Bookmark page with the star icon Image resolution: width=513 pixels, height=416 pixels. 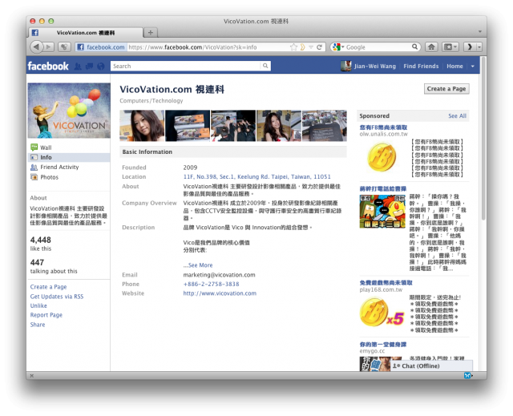click(x=293, y=47)
